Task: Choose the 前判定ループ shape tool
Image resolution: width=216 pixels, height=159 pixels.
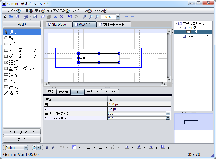Action: (x=22, y=50)
